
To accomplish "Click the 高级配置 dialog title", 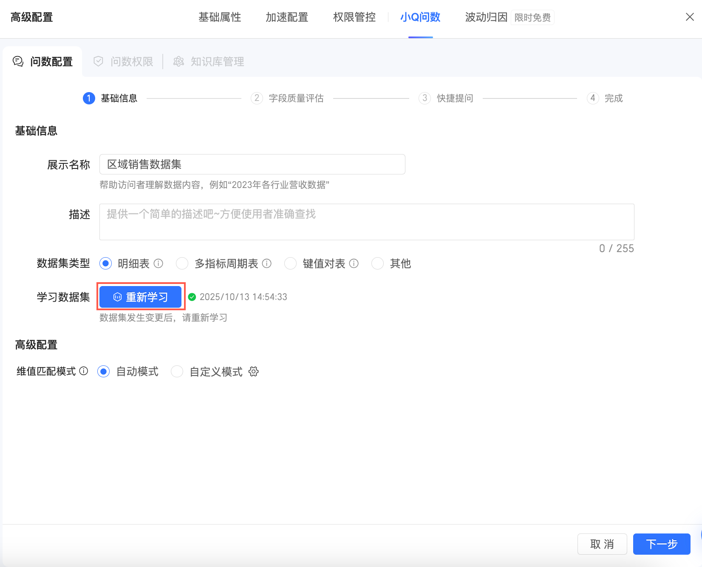I will [32, 17].
